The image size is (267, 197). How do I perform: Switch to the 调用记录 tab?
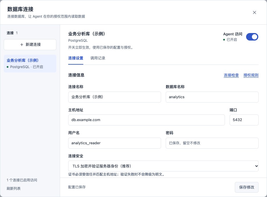click(98, 58)
